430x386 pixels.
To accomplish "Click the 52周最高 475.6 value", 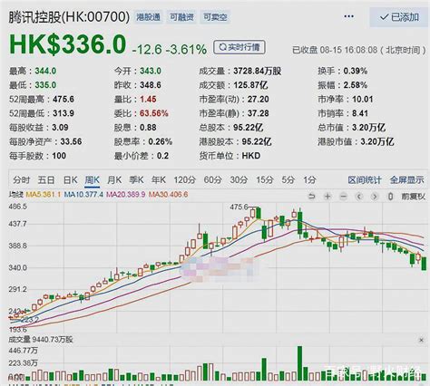I will 64,100.
